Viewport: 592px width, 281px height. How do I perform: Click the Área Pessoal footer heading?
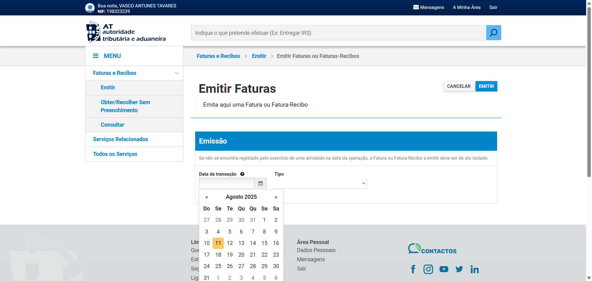point(313,242)
